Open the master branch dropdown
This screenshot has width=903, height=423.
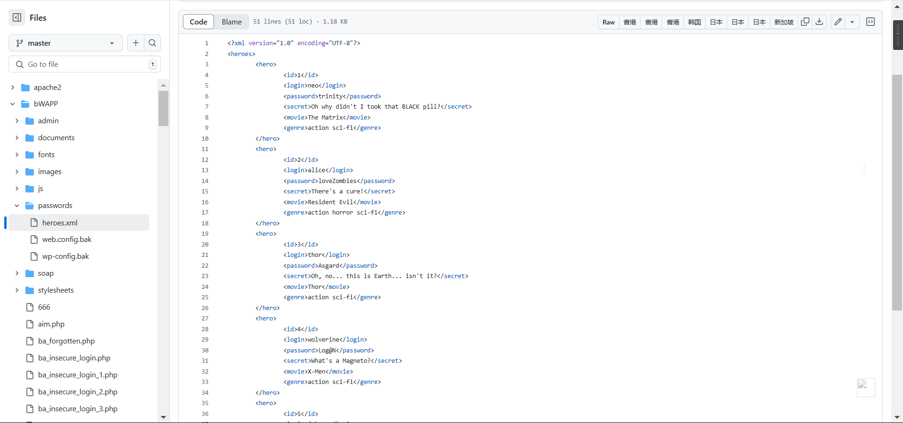click(x=65, y=43)
